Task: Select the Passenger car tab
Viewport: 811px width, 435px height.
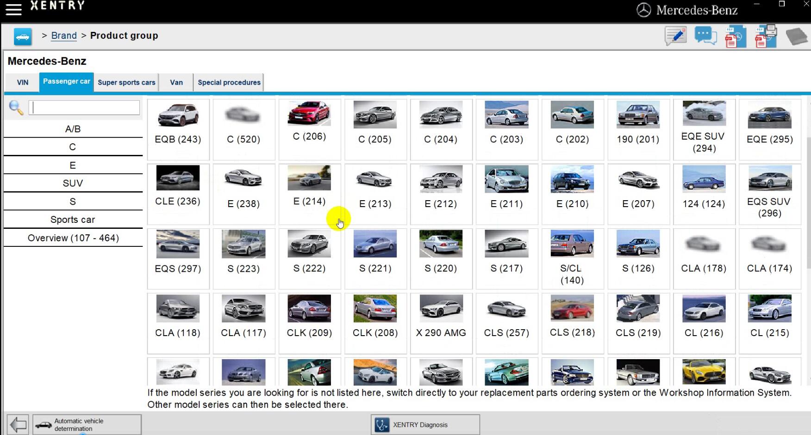Action: (x=67, y=82)
